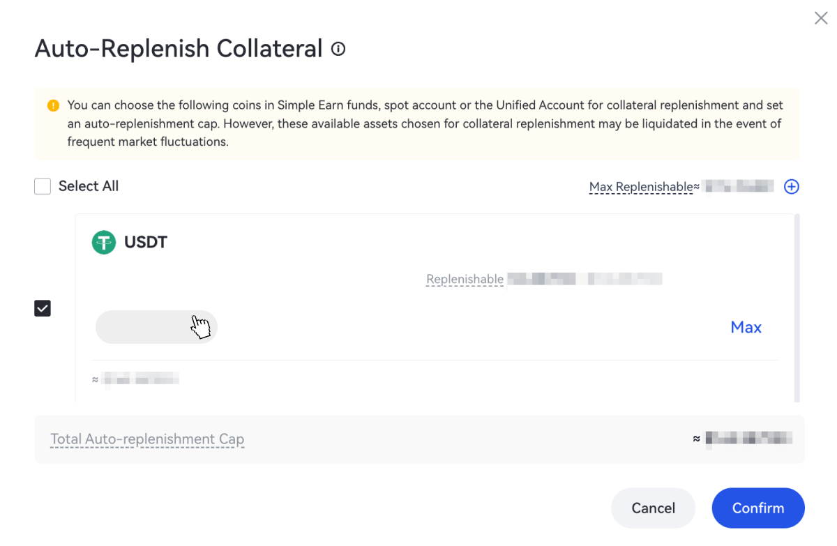
Task: Tick the Select All checkbox
Action: 43,186
